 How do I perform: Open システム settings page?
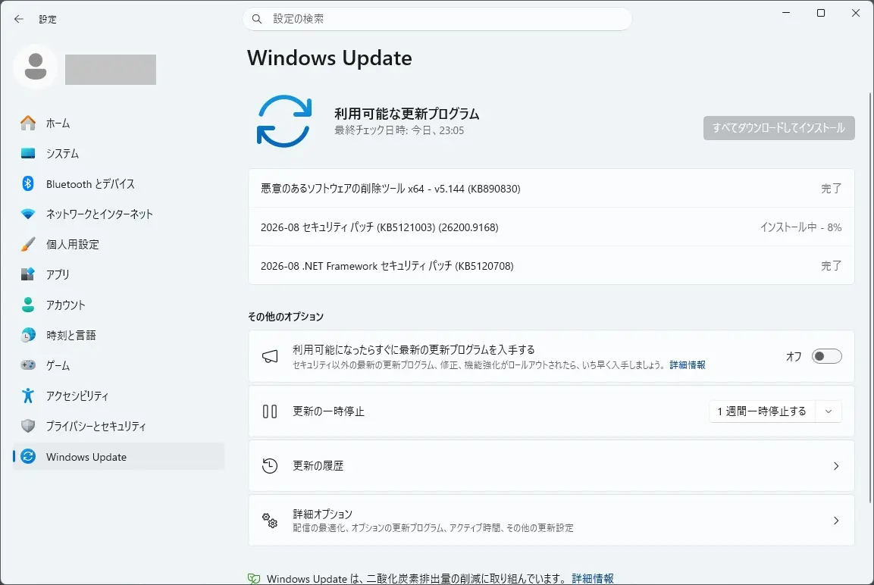[119, 153]
